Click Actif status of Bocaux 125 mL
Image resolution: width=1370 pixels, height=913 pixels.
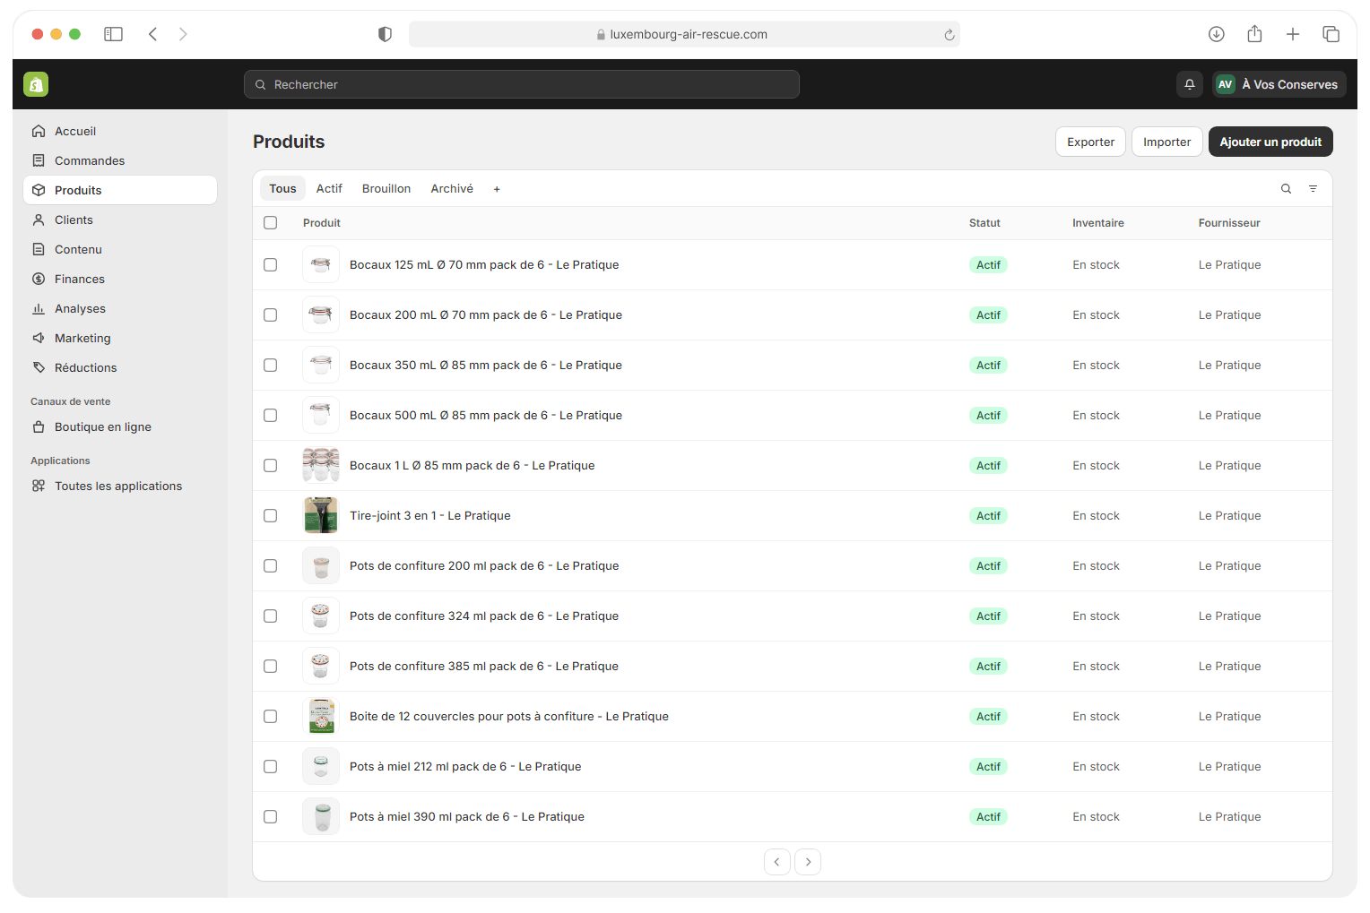coord(988,265)
